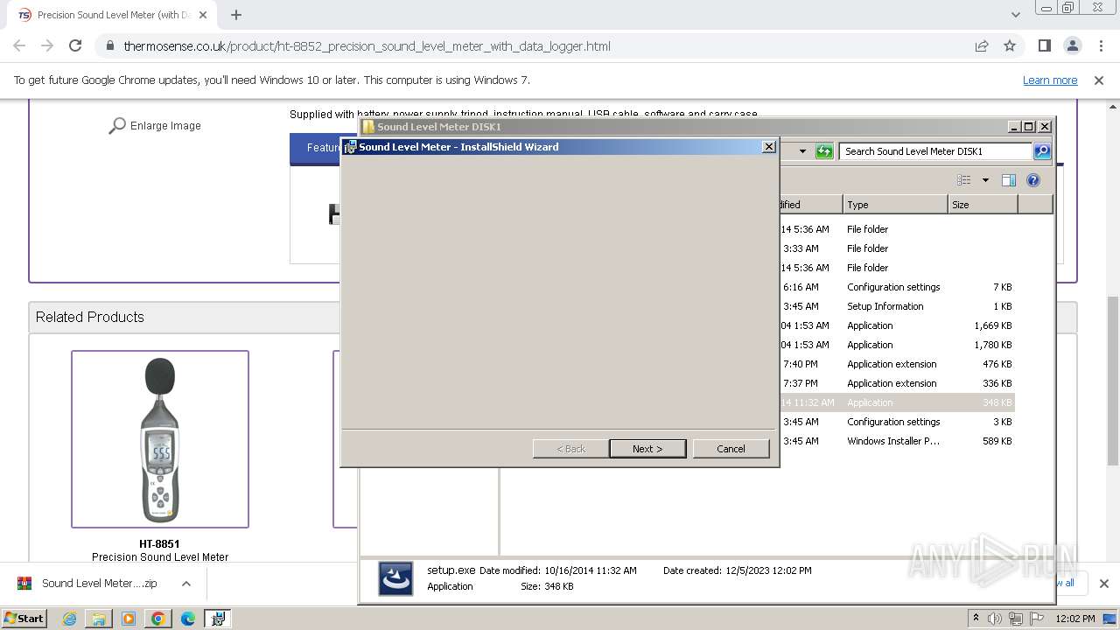Open Chrome three-dot menu
This screenshot has height=630, width=1120.
click(x=1101, y=45)
